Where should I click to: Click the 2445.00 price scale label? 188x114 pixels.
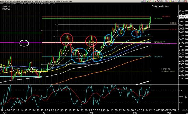(183, 43)
